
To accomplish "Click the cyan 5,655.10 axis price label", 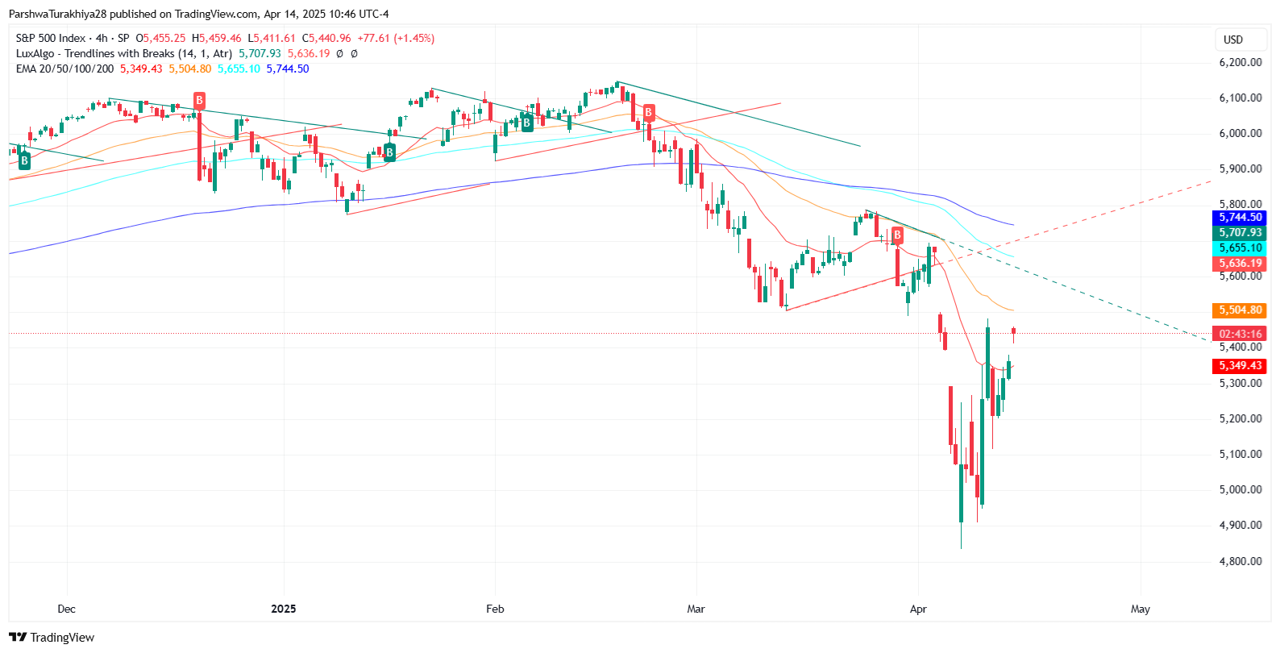I will click(x=1240, y=248).
